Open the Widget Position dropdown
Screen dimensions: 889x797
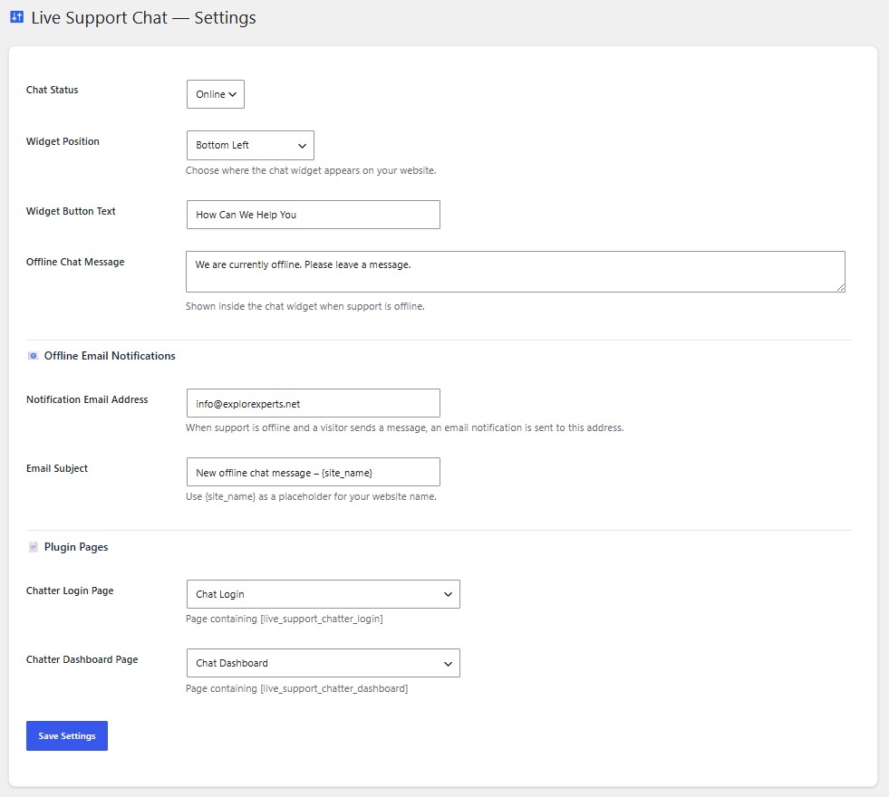coord(250,145)
